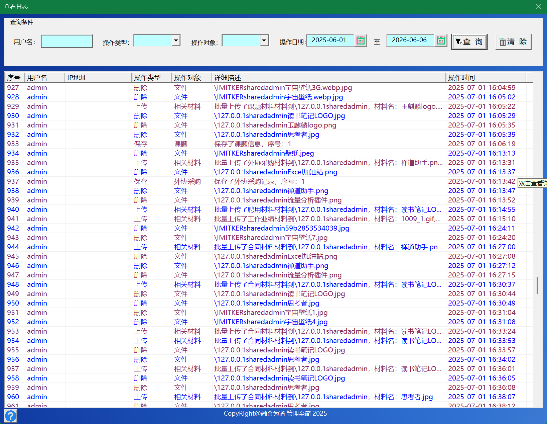Click the end date field 2026-06-06

tap(410, 40)
